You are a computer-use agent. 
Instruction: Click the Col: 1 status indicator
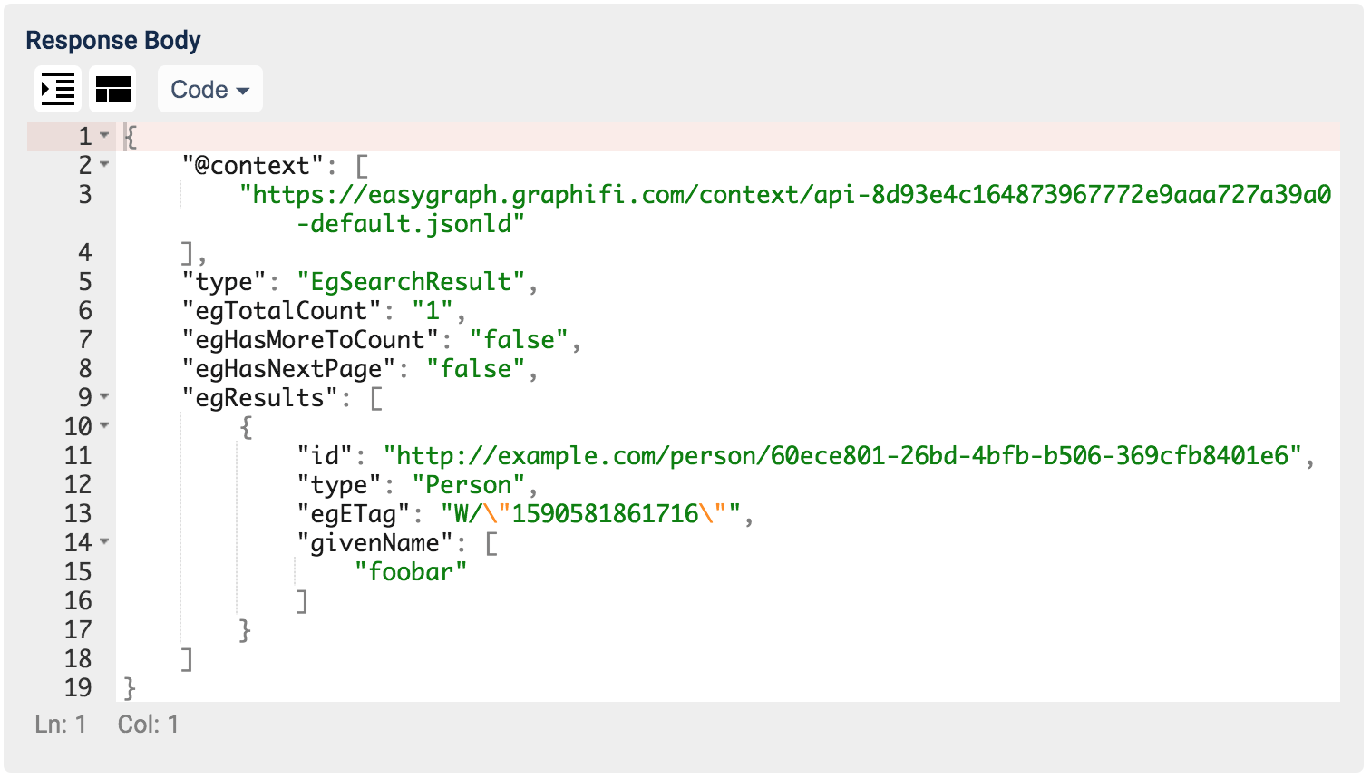click(148, 724)
